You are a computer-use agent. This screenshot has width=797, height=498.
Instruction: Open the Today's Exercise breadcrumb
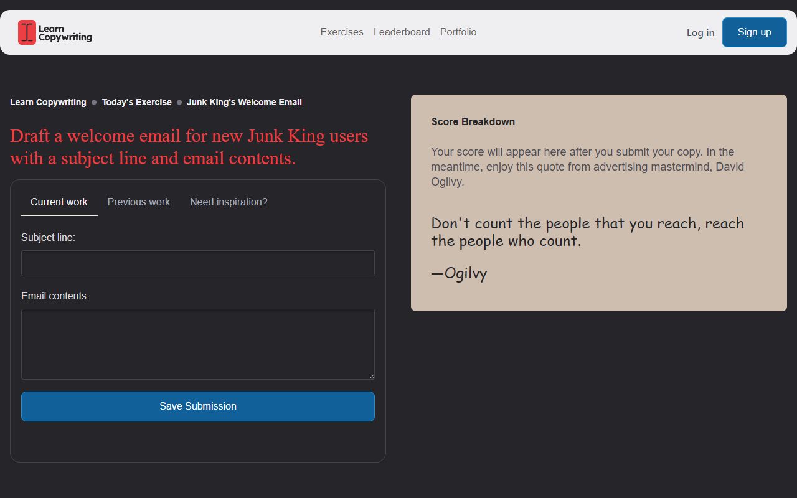(136, 102)
